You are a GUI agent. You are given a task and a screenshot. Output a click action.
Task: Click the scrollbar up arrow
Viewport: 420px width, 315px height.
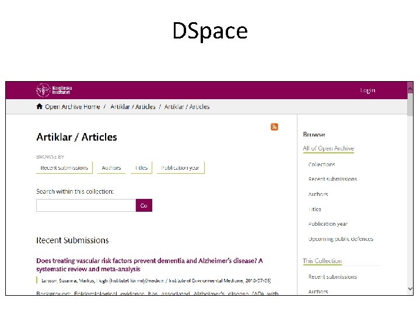tap(410, 88)
